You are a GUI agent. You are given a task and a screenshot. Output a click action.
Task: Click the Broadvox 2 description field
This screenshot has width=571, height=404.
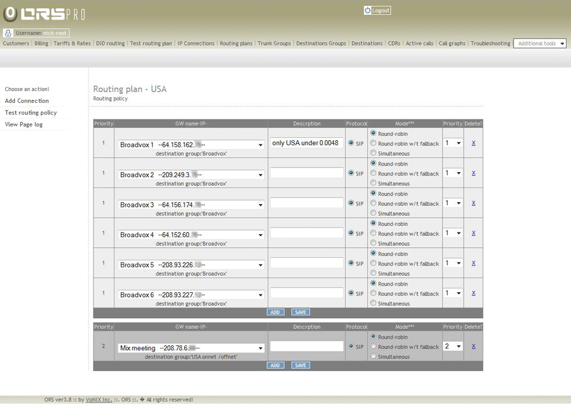[307, 173]
